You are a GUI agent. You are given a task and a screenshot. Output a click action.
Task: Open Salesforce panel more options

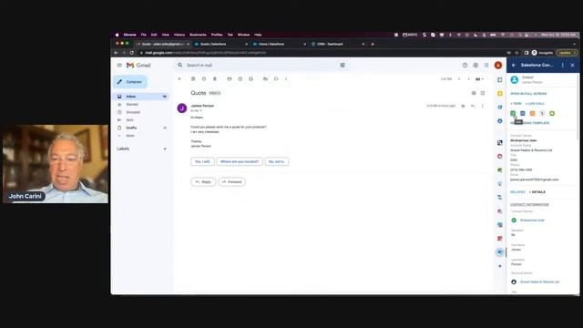(x=563, y=65)
